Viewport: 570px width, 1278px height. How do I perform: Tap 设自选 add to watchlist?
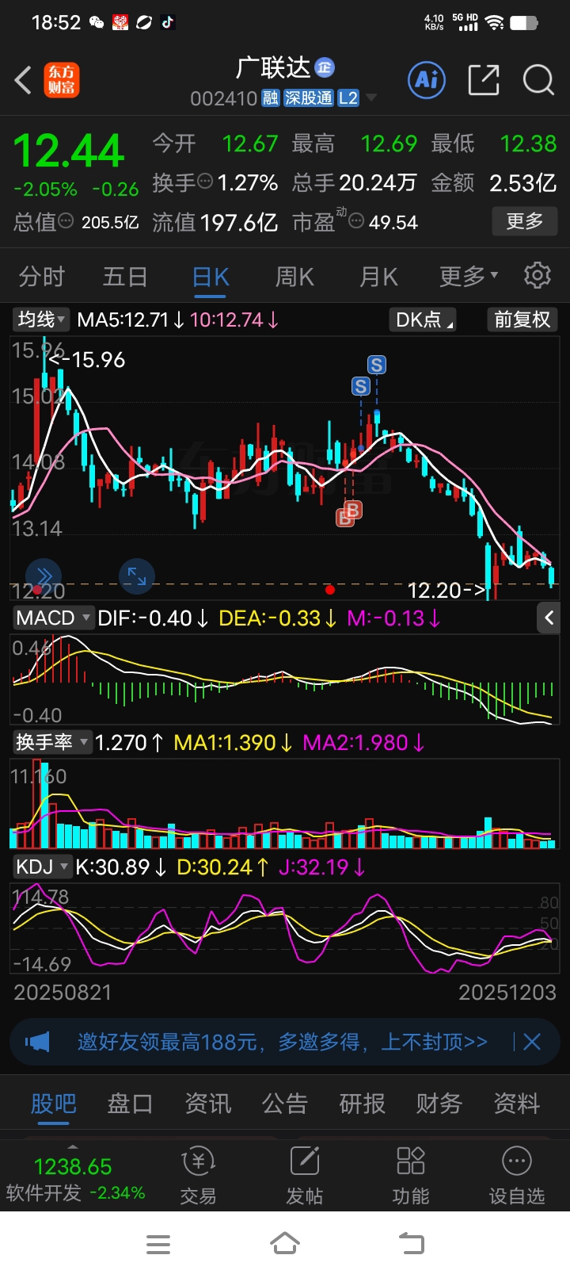(517, 1175)
